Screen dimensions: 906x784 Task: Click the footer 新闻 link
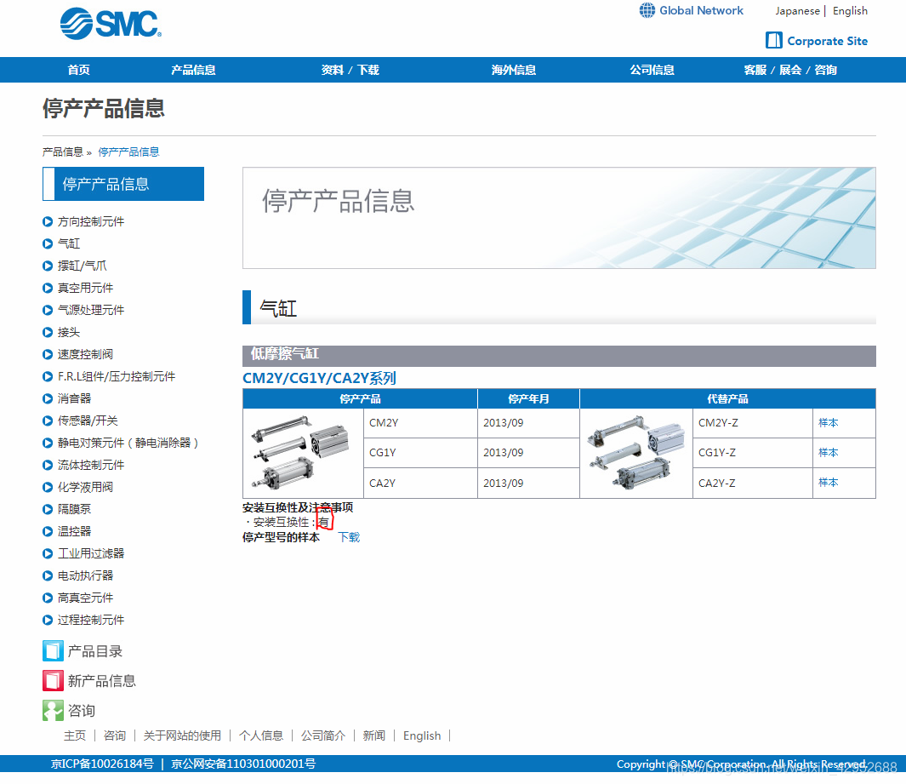(x=373, y=735)
